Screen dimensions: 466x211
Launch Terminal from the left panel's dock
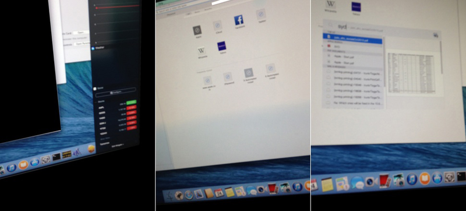pos(57,157)
